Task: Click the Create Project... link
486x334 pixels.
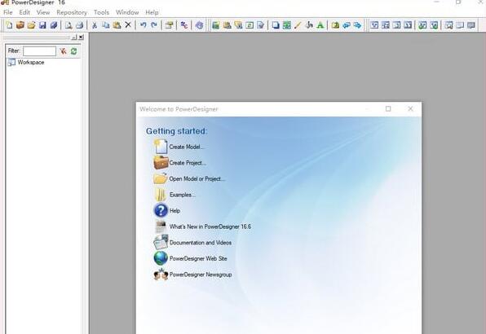Action: click(x=188, y=163)
